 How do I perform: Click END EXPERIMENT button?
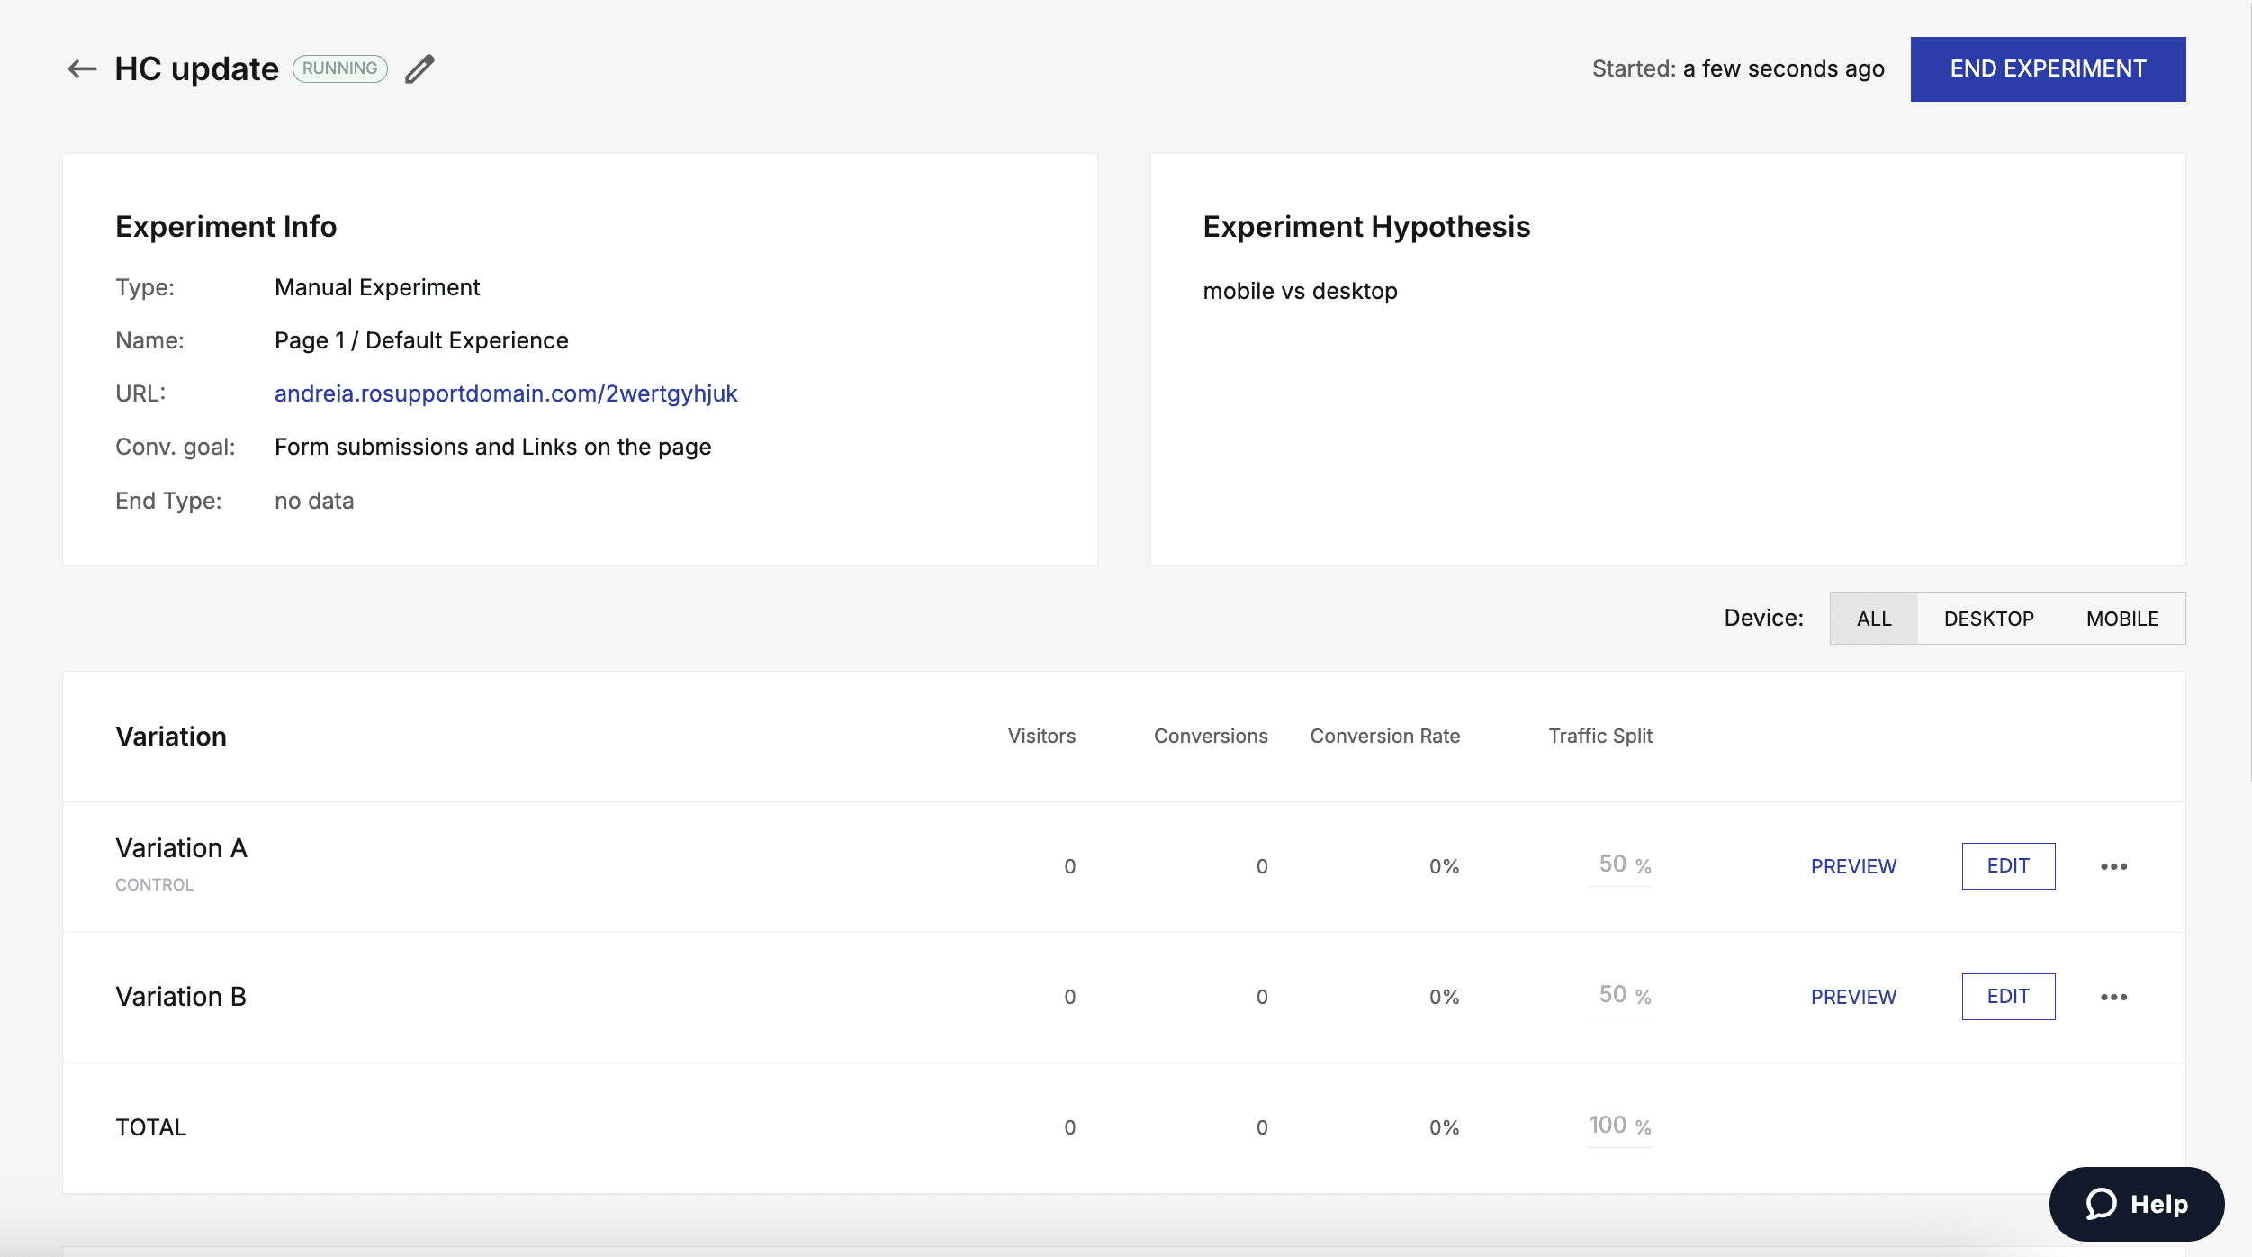[x=2047, y=68]
